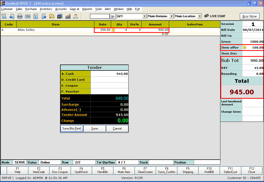264x182 pixels.
Task: Click the Bill No field
Action: tap(253, 36)
